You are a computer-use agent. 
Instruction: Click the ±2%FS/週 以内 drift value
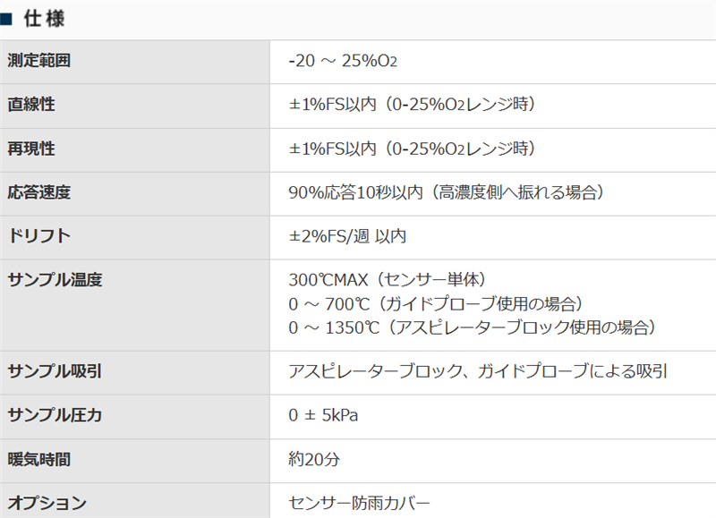[347, 236]
